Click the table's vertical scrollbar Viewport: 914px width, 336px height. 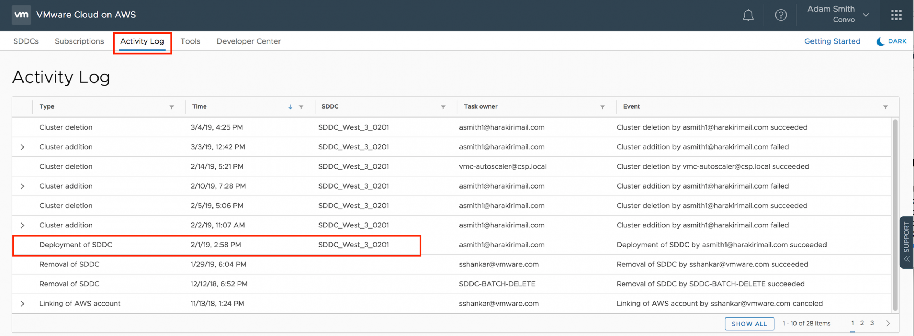[x=895, y=214]
